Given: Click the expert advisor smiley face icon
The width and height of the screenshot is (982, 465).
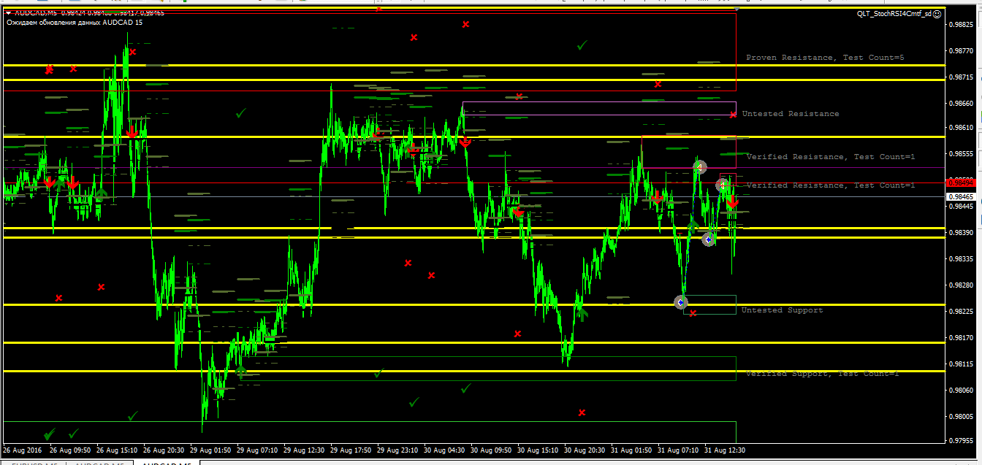Looking at the screenshot, I should (x=937, y=13).
